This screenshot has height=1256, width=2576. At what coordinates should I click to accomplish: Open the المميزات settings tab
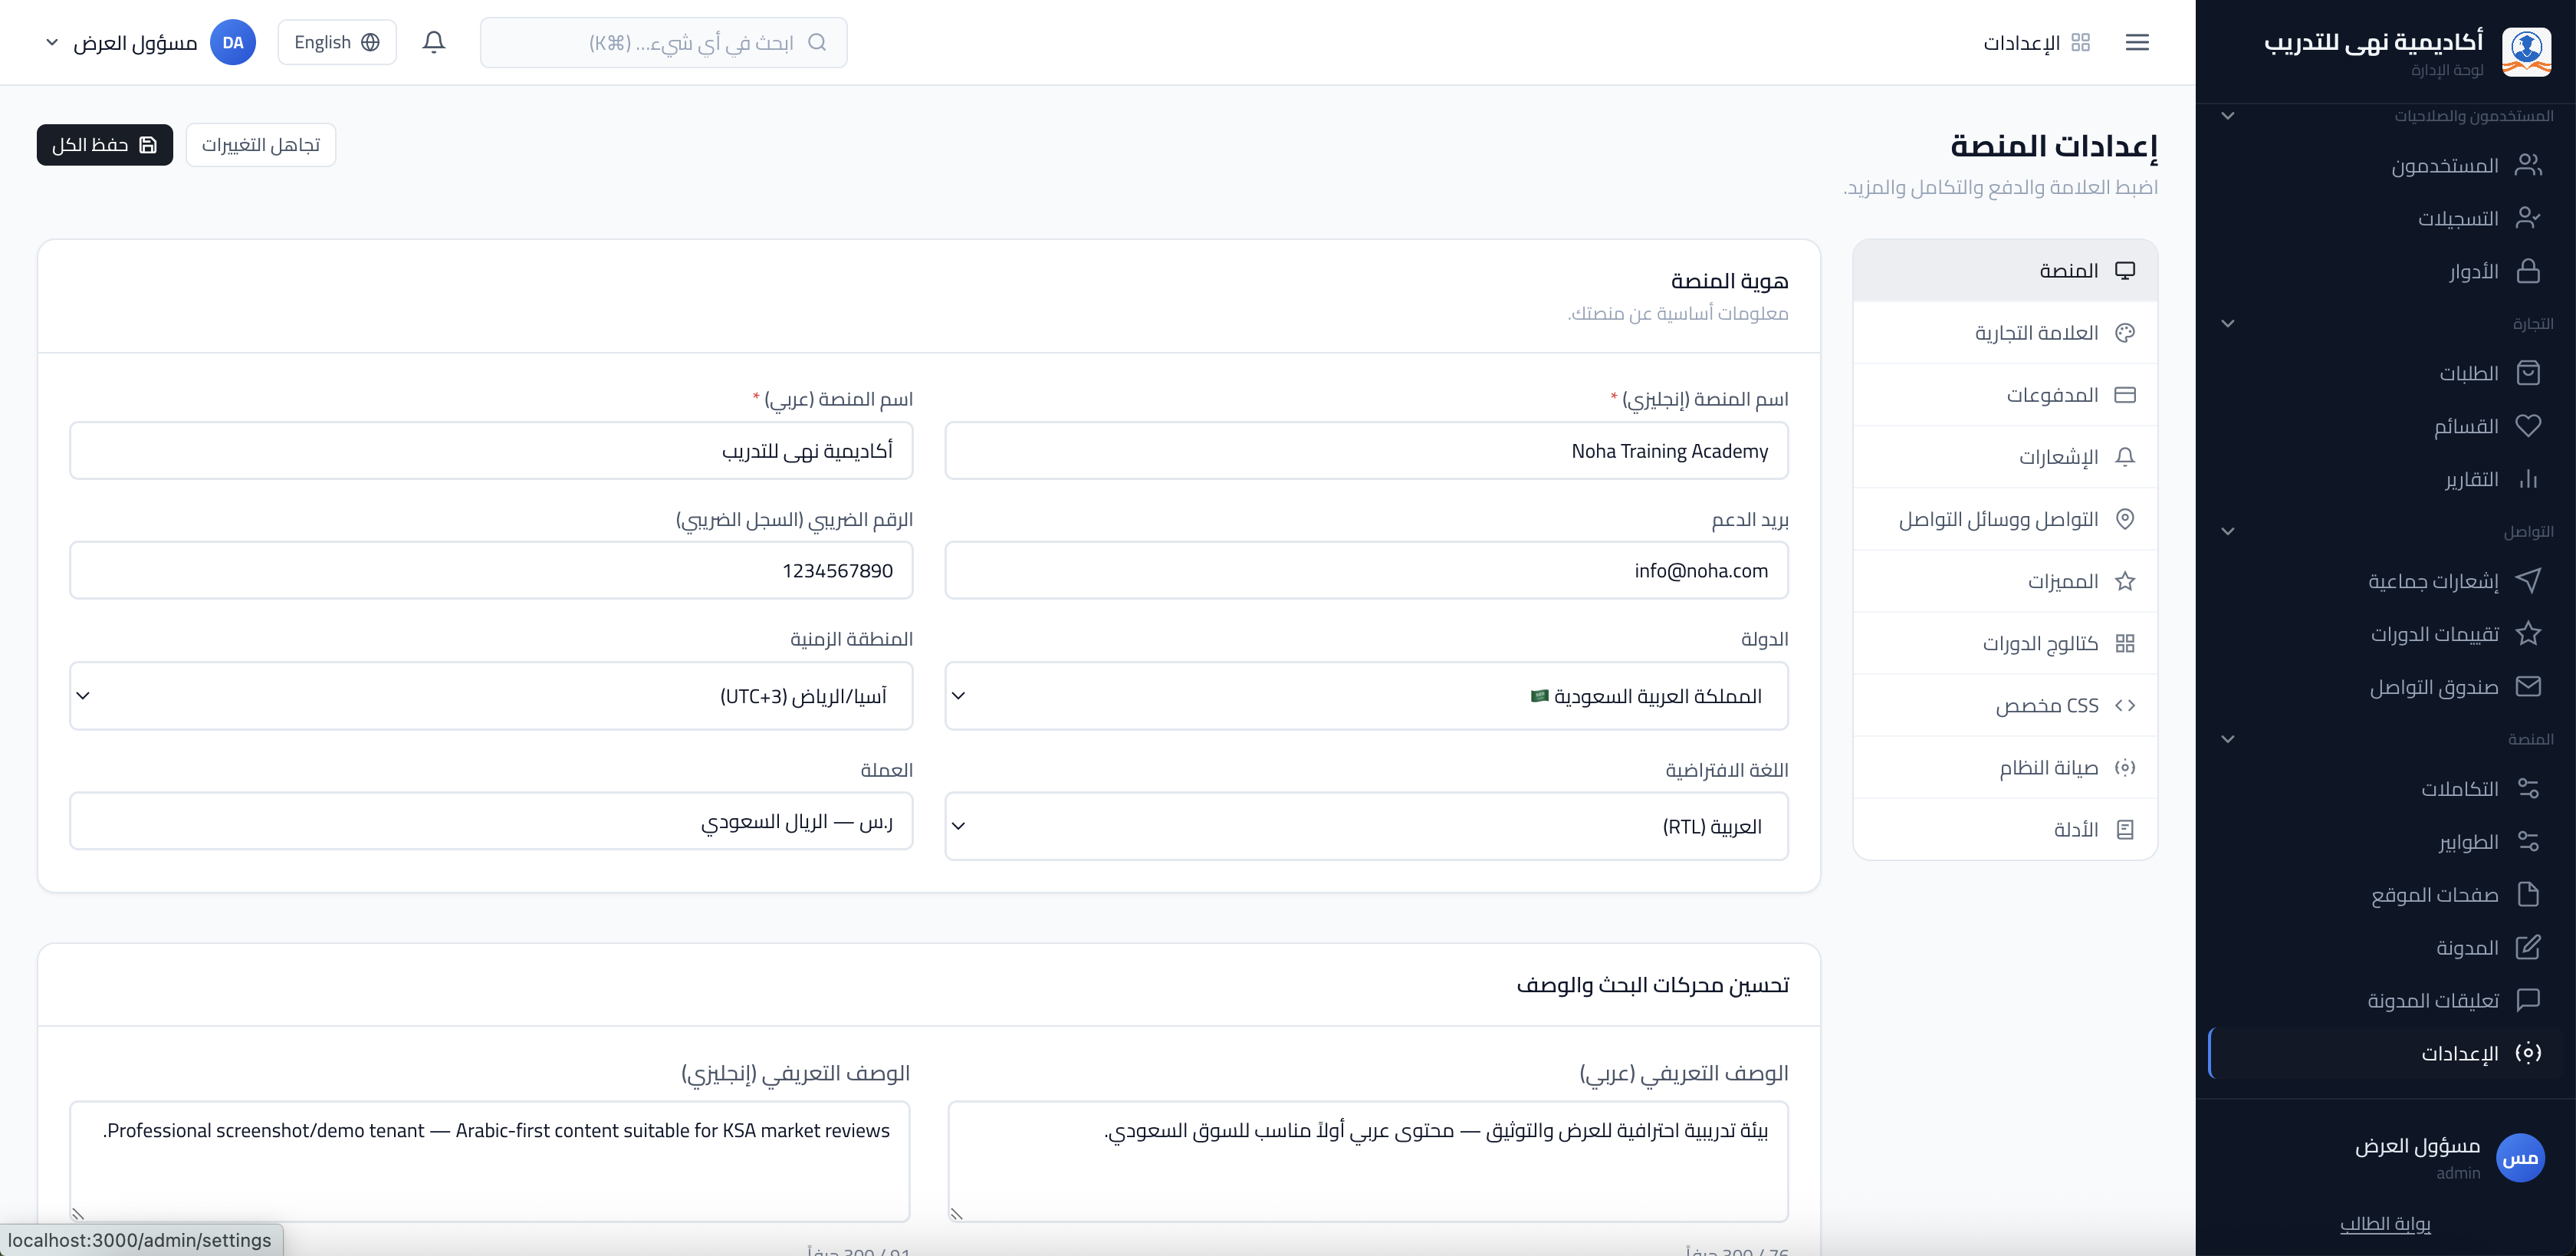[x=2005, y=581]
